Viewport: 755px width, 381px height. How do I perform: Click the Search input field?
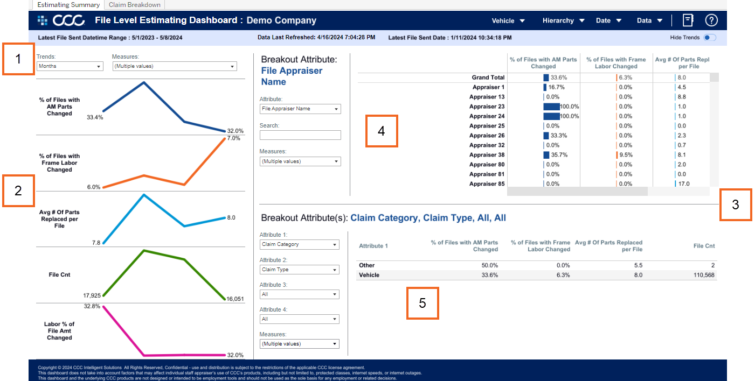[300, 135]
